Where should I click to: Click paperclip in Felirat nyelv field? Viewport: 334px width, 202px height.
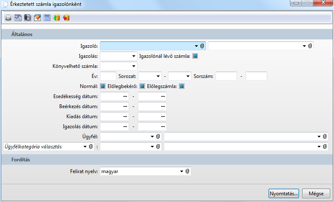tap(187, 171)
